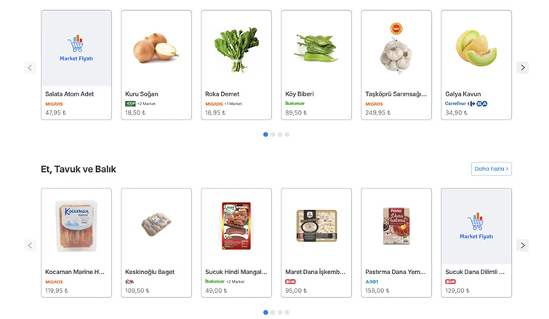The height and width of the screenshot is (319, 549).
Task: Open the Galya Kavun melon image
Action: [476, 49]
